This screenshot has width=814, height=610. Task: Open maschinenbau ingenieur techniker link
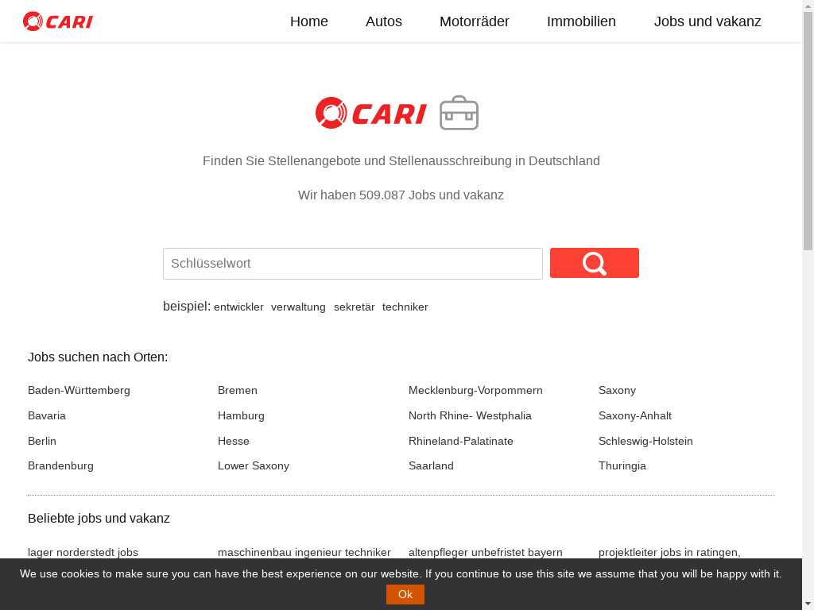(x=304, y=553)
